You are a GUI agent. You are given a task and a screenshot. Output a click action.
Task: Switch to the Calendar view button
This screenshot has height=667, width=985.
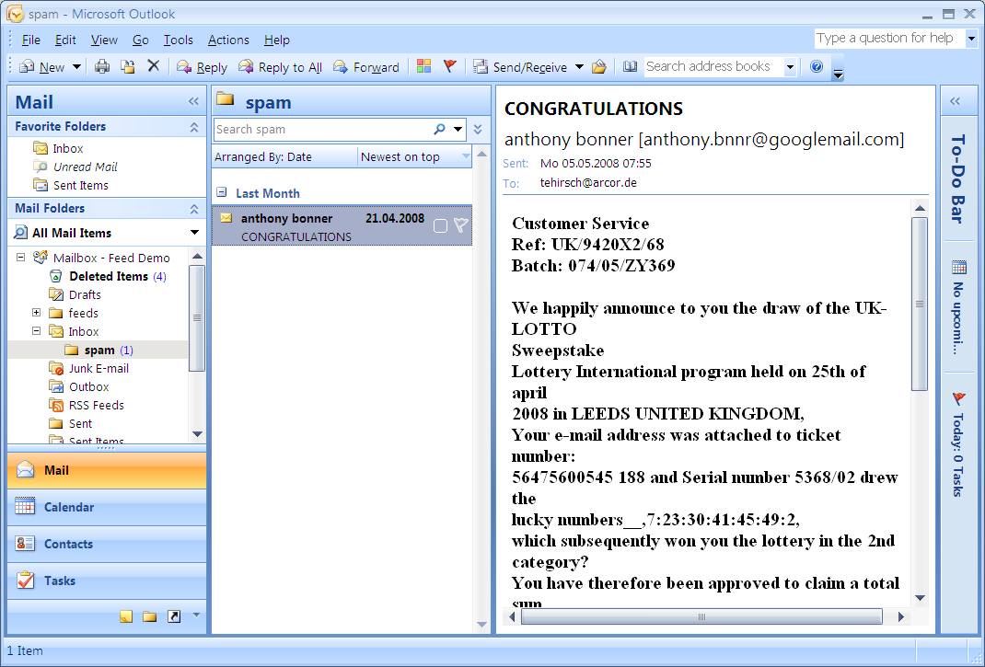[x=69, y=507]
